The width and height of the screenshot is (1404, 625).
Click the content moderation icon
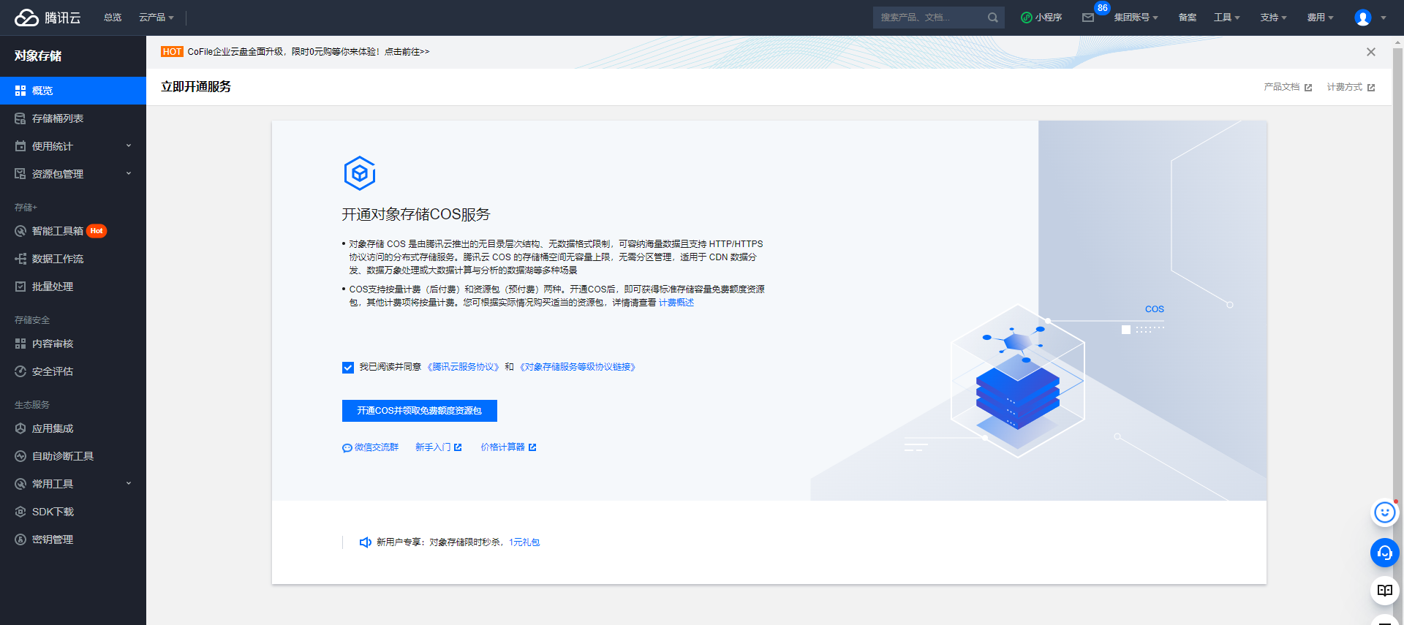pos(20,344)
